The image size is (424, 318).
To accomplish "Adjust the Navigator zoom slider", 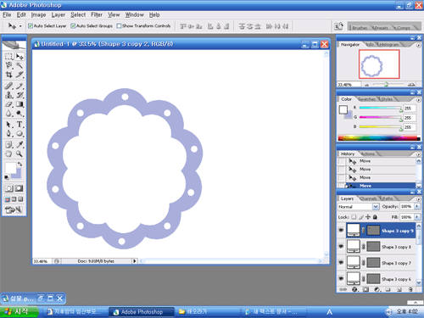I will [x=386, y=84].
